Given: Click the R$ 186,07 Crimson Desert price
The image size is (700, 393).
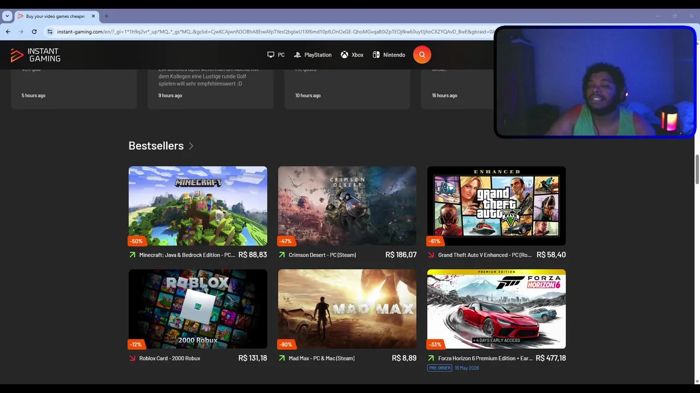Looking at the screenshot, I should [401, 255].
